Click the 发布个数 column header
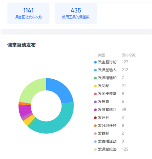Screen dimensions: 152x159 point(129,55)
